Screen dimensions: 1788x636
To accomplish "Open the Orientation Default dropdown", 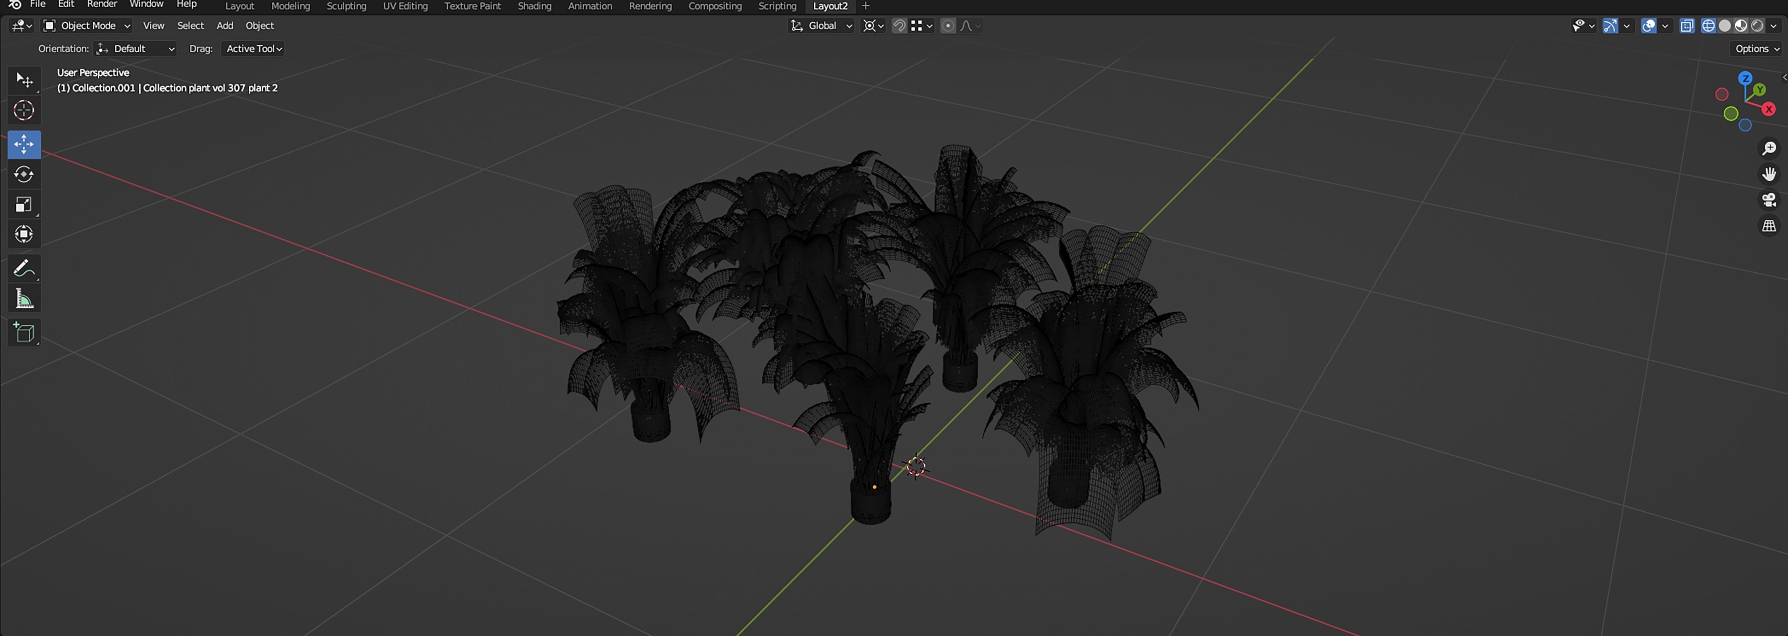I will tap(135, 49).
